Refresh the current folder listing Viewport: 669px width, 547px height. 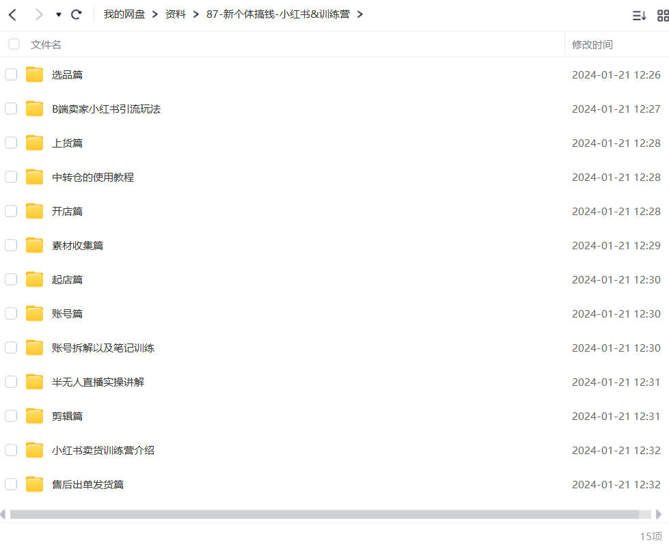pyautogui.click(x=77, y=15)
